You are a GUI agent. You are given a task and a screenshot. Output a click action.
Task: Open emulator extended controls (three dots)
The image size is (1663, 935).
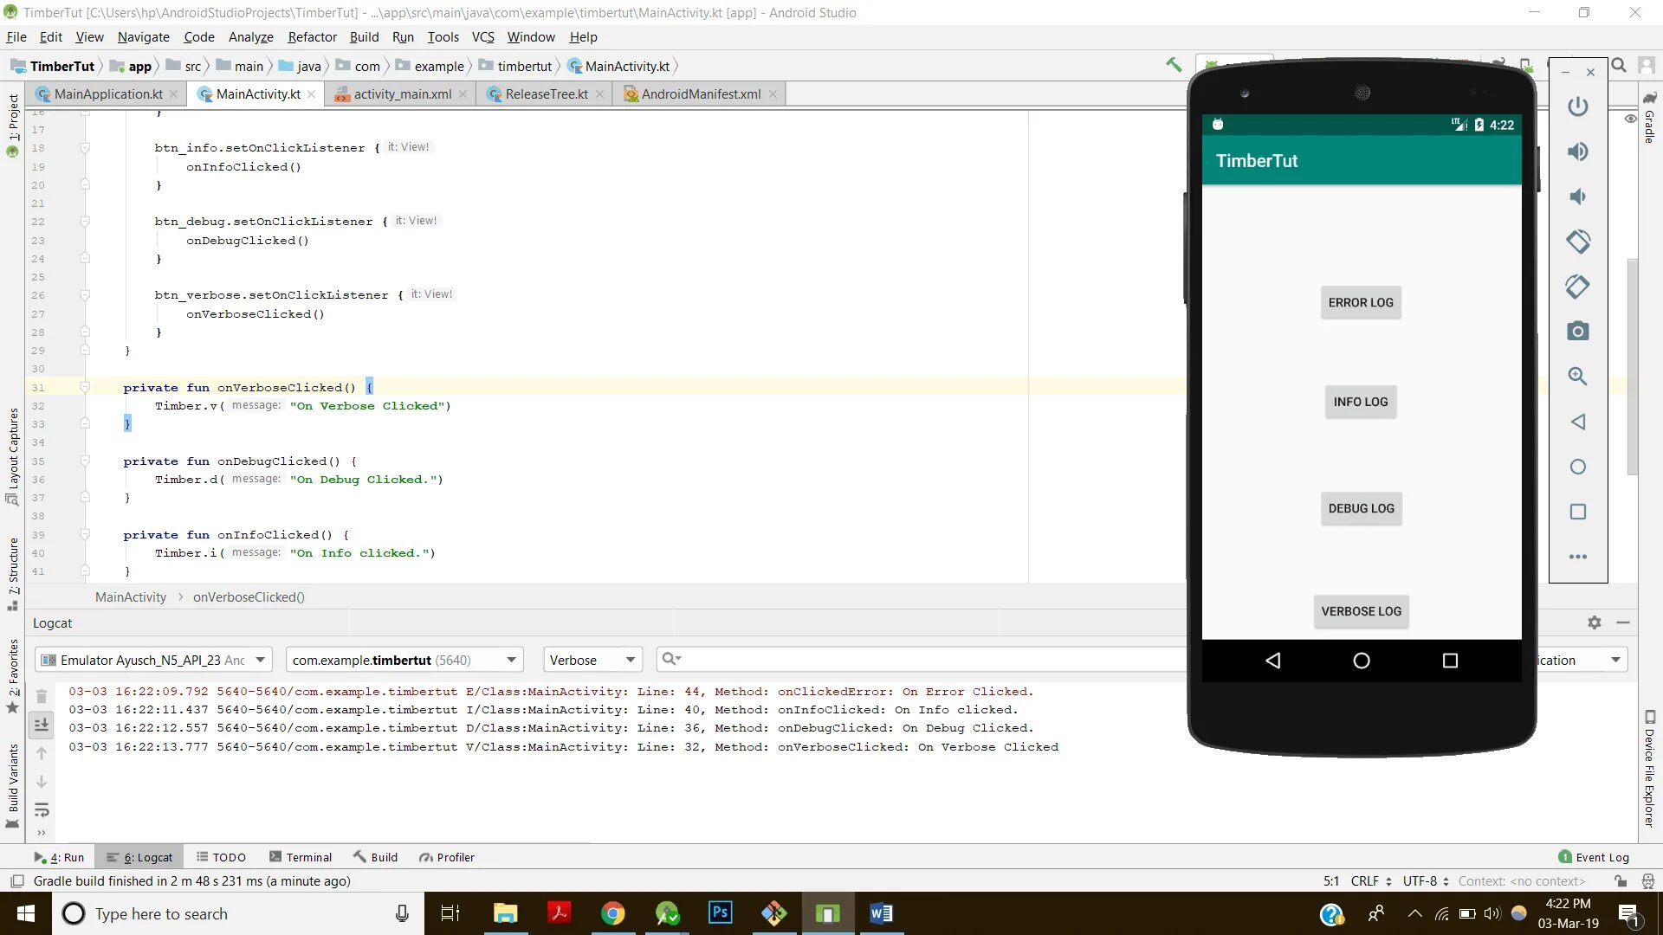point(1577,557)
